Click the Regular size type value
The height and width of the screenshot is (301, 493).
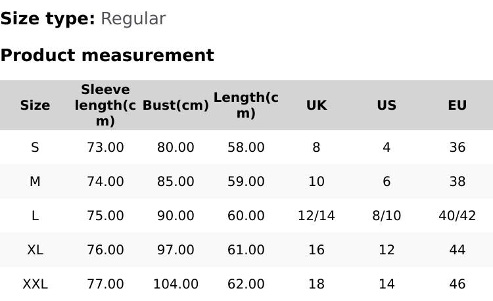pyautogui.click(x=133, y=18)
